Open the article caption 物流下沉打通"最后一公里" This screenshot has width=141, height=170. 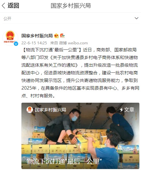[64, 161]
